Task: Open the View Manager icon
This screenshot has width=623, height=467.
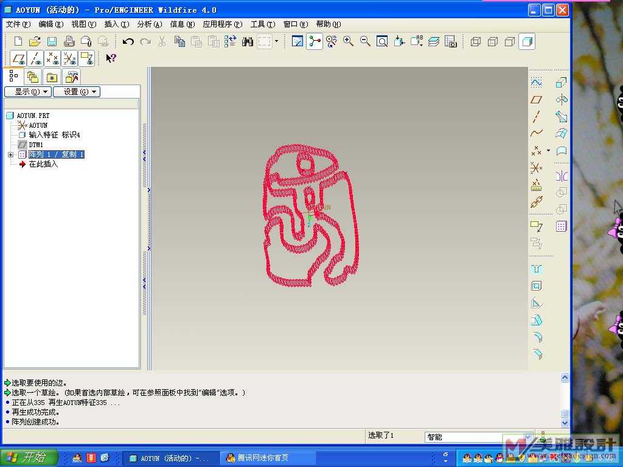Action: 451,41
